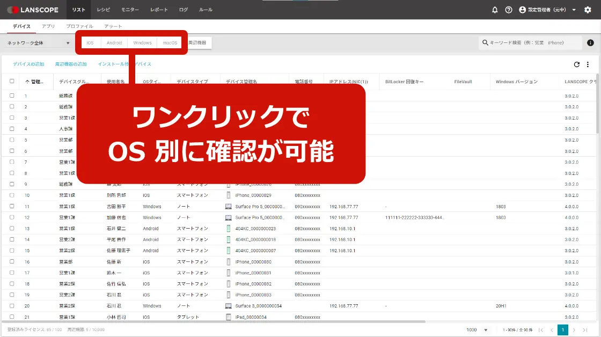Go to the first page arrow
The width and height of the screenshot is (601, 337).
pyautogui.click(x=541, y=330)
